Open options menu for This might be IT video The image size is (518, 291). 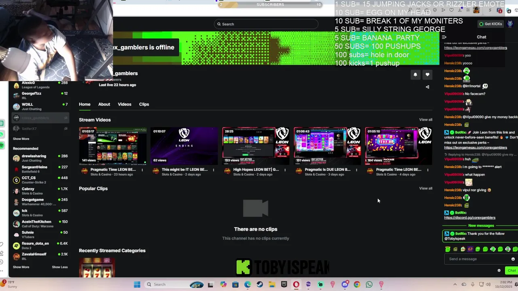(x=214, y=170)
